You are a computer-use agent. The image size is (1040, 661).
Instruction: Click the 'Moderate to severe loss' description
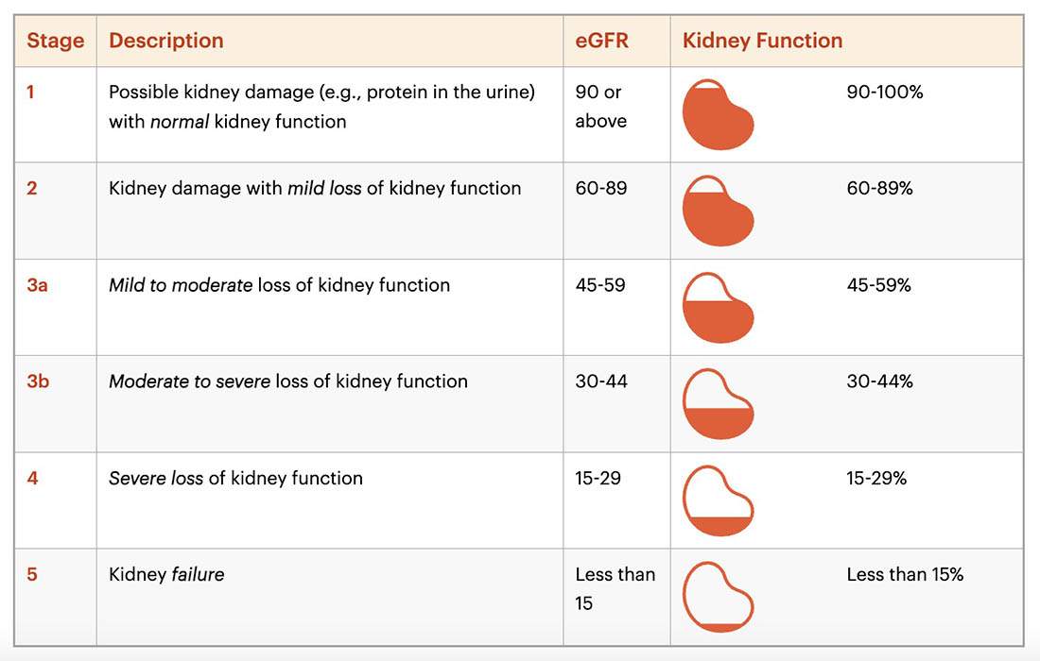287,381
